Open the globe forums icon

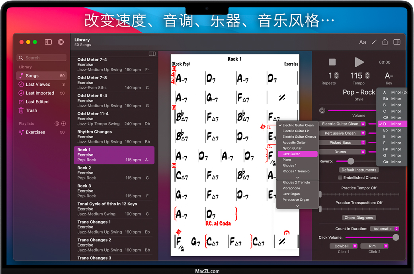tap(61, 42)
